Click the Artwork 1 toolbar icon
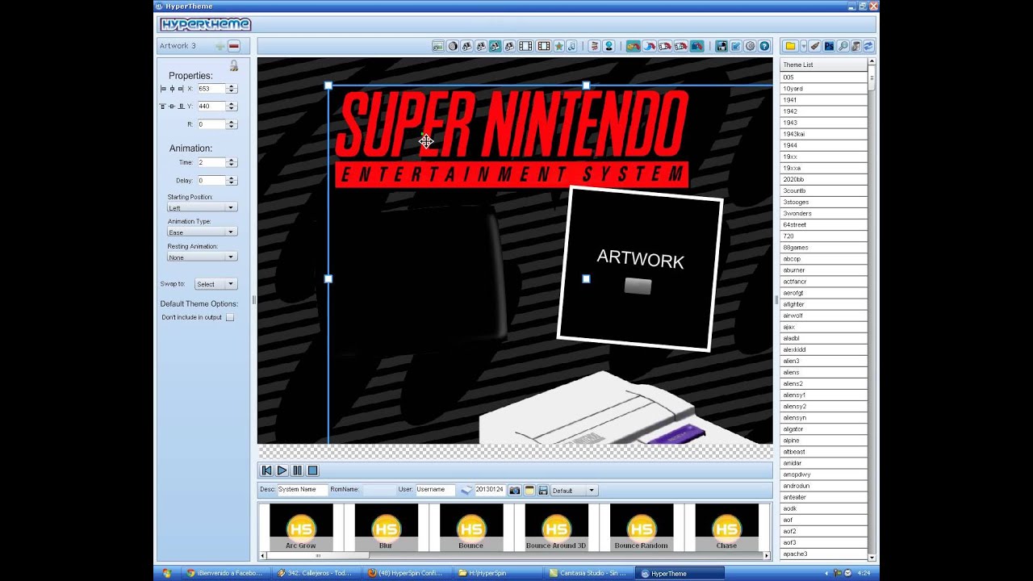1033x581 pixels. click(x=466, y=46)
